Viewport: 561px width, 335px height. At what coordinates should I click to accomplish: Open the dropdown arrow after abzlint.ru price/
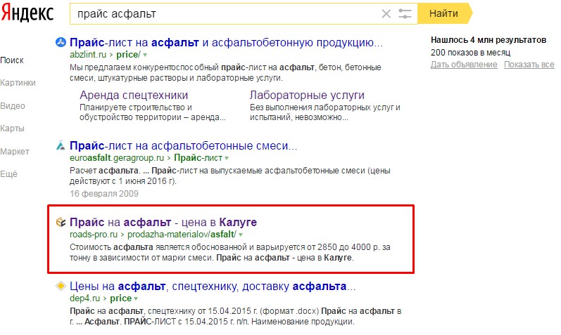pyautogui.click(x=145, y=55)
